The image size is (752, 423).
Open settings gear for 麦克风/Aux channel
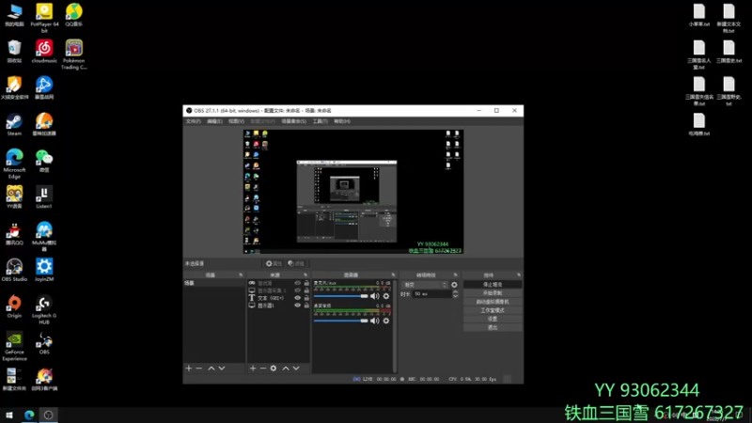386,296
